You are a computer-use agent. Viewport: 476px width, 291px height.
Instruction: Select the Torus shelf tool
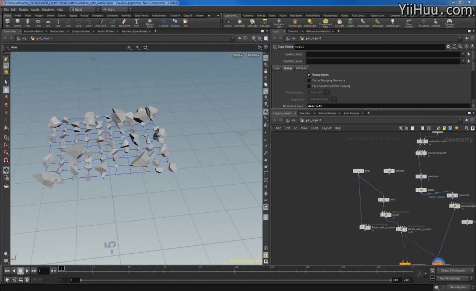(x=38, y=23)
